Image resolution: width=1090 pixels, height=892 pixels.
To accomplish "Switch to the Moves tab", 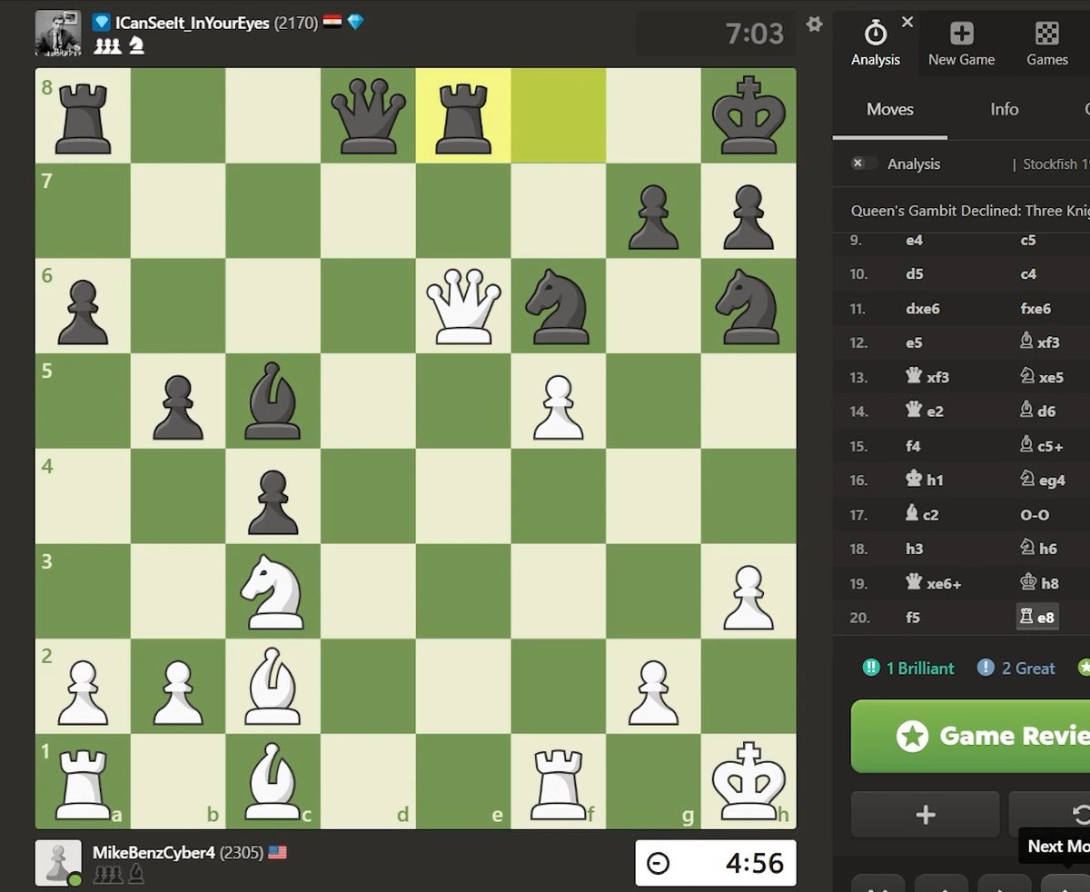I will point(890,109).
